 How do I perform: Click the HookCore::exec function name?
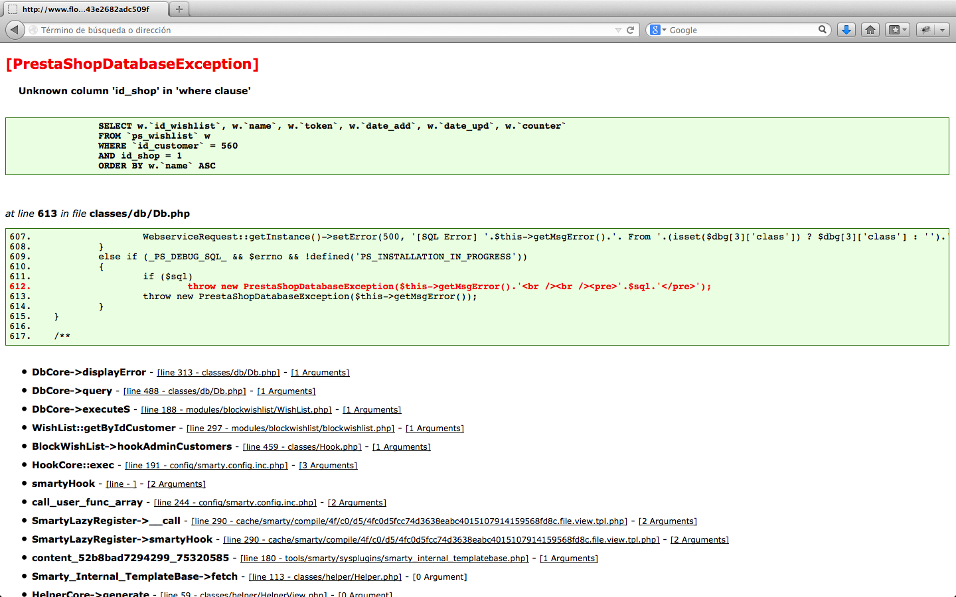tap(73, 465)
